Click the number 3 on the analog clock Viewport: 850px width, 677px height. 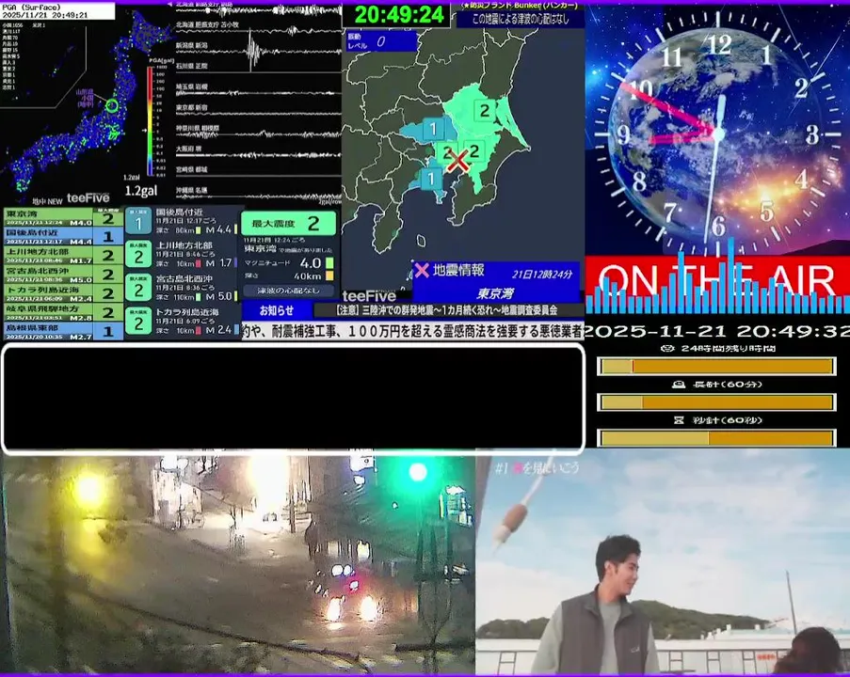point(811,134)
